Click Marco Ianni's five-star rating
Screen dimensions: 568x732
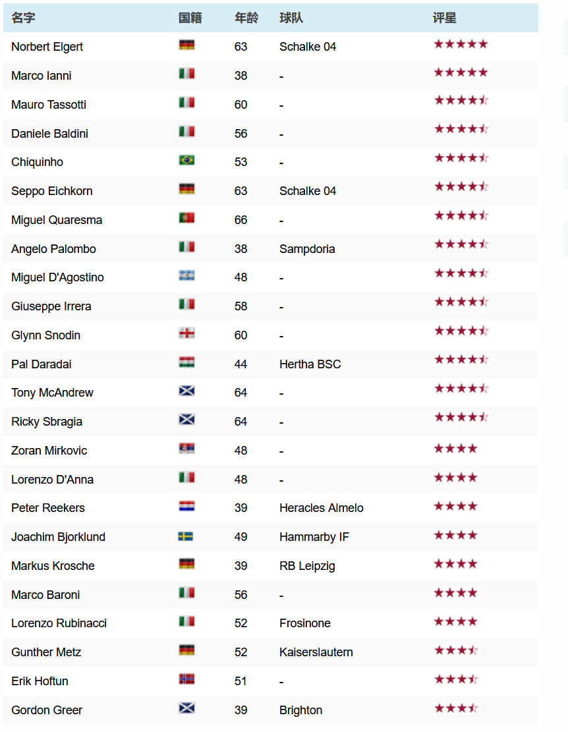click(x=461, y=72)
